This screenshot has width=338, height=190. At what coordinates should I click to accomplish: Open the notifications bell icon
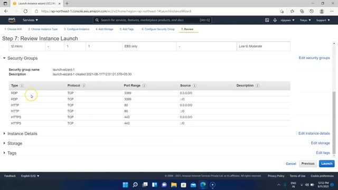point(275,20)
